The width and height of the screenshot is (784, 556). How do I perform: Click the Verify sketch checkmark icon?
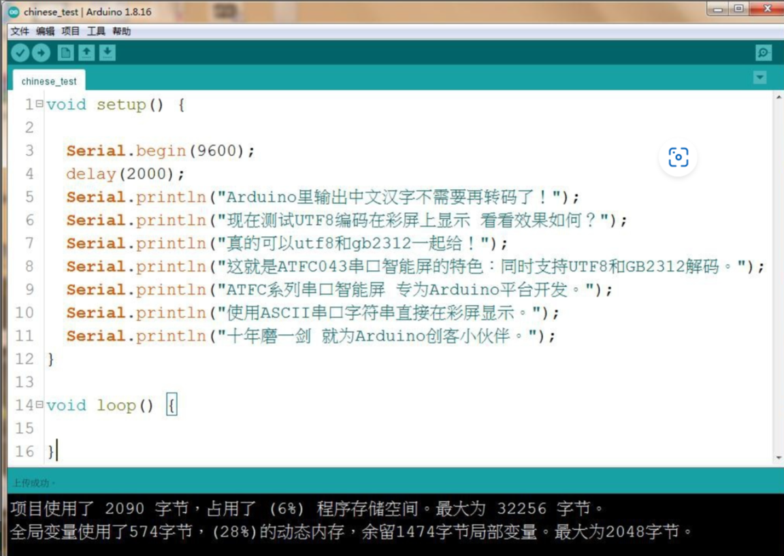click(20, 53)
